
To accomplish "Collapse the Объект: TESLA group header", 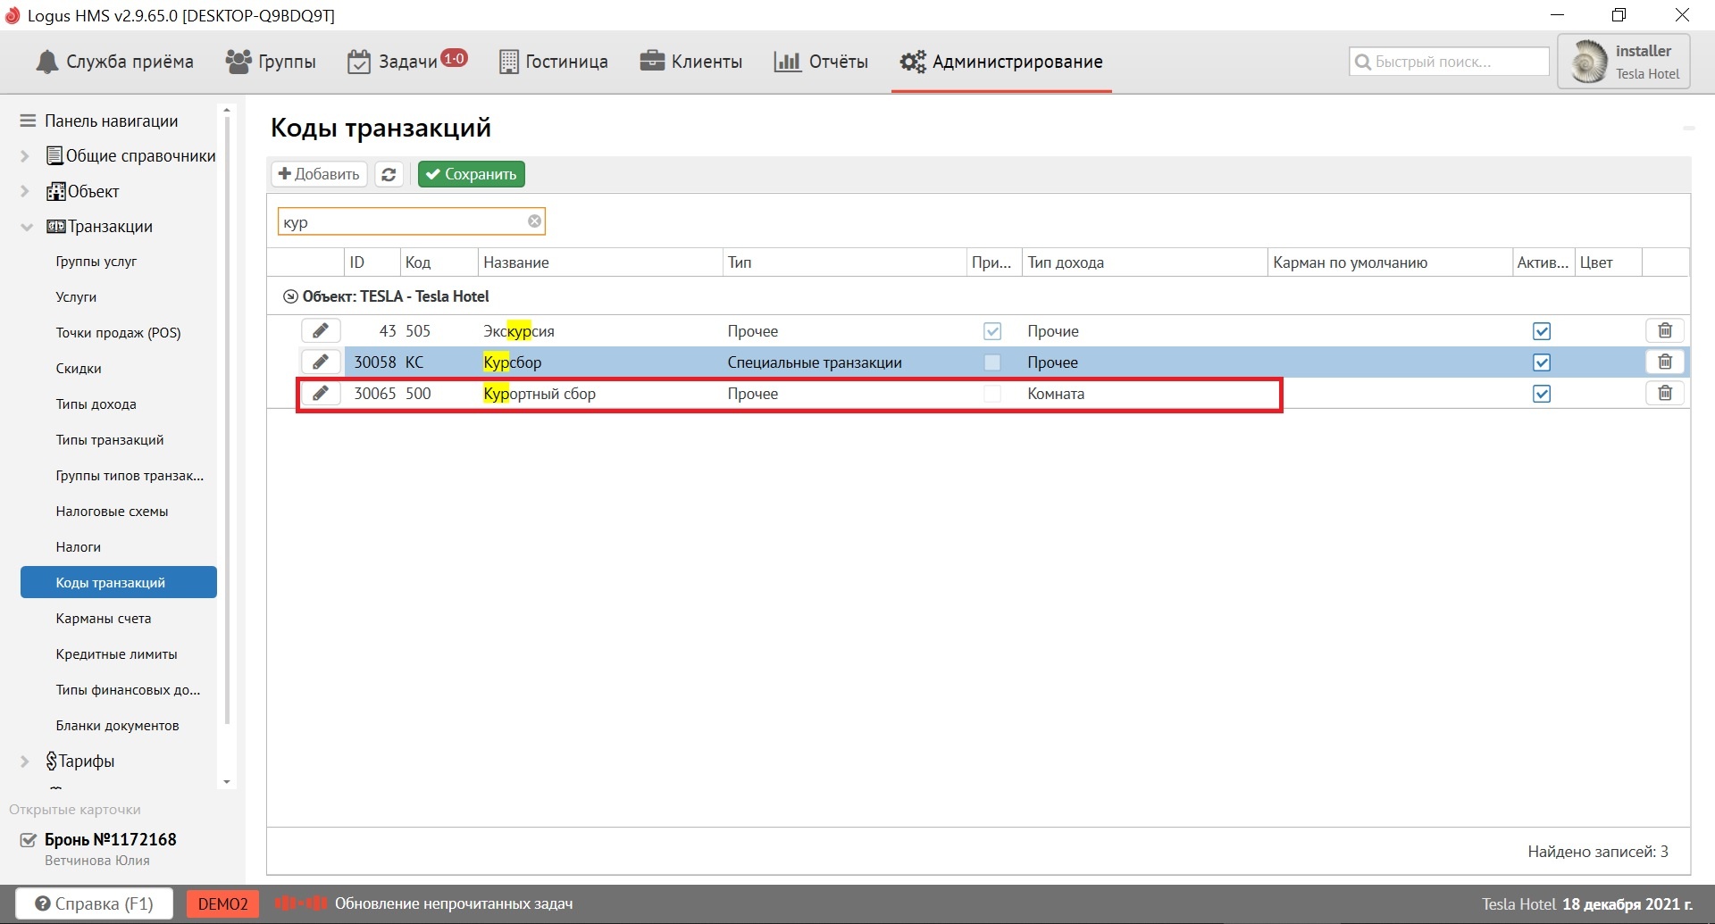I will click(290, 296).
